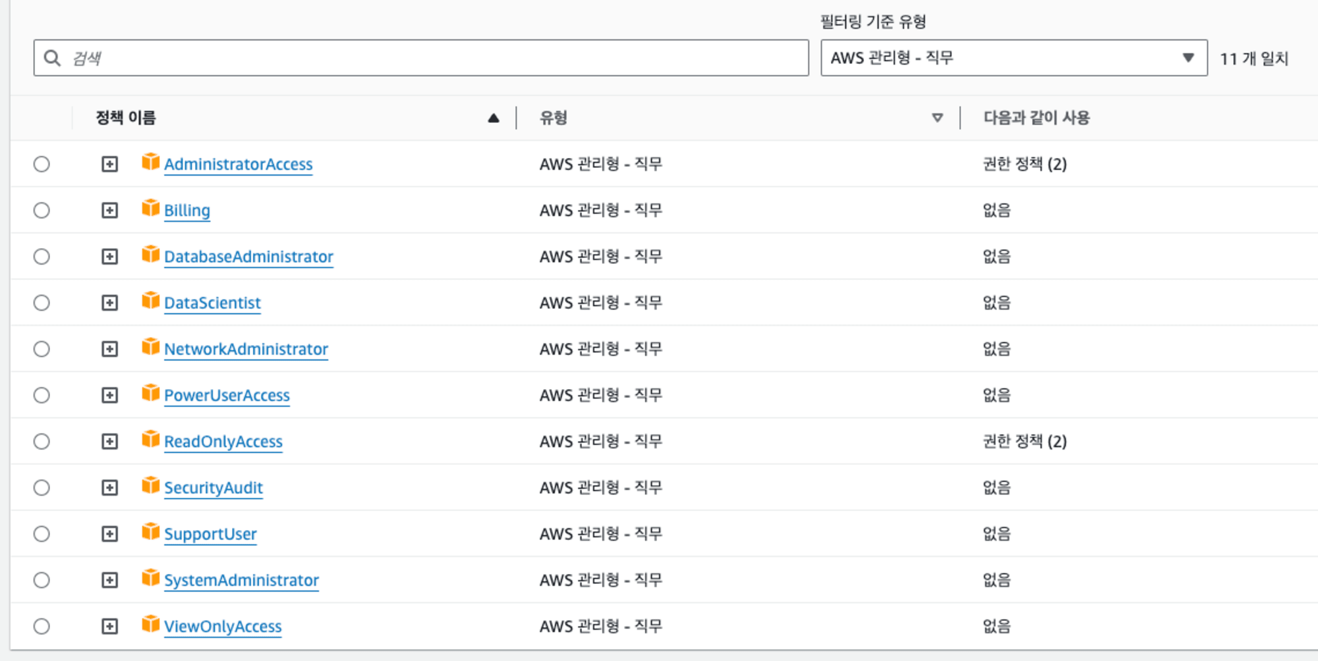Open the SystemAdministrator policy link
Screen dimensions: 1318x661
tap(241, 580)
